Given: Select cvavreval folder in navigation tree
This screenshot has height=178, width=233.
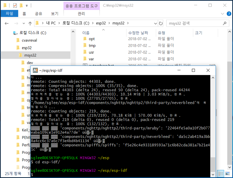Looking at the screenshot, I should click(x=29, y=40).
